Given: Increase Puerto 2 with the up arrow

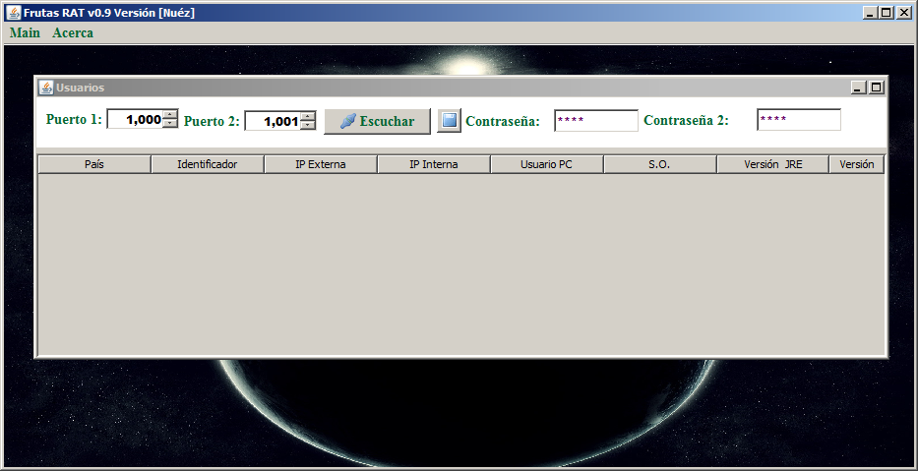Looking at the screenshot, I should coord(308,116).
